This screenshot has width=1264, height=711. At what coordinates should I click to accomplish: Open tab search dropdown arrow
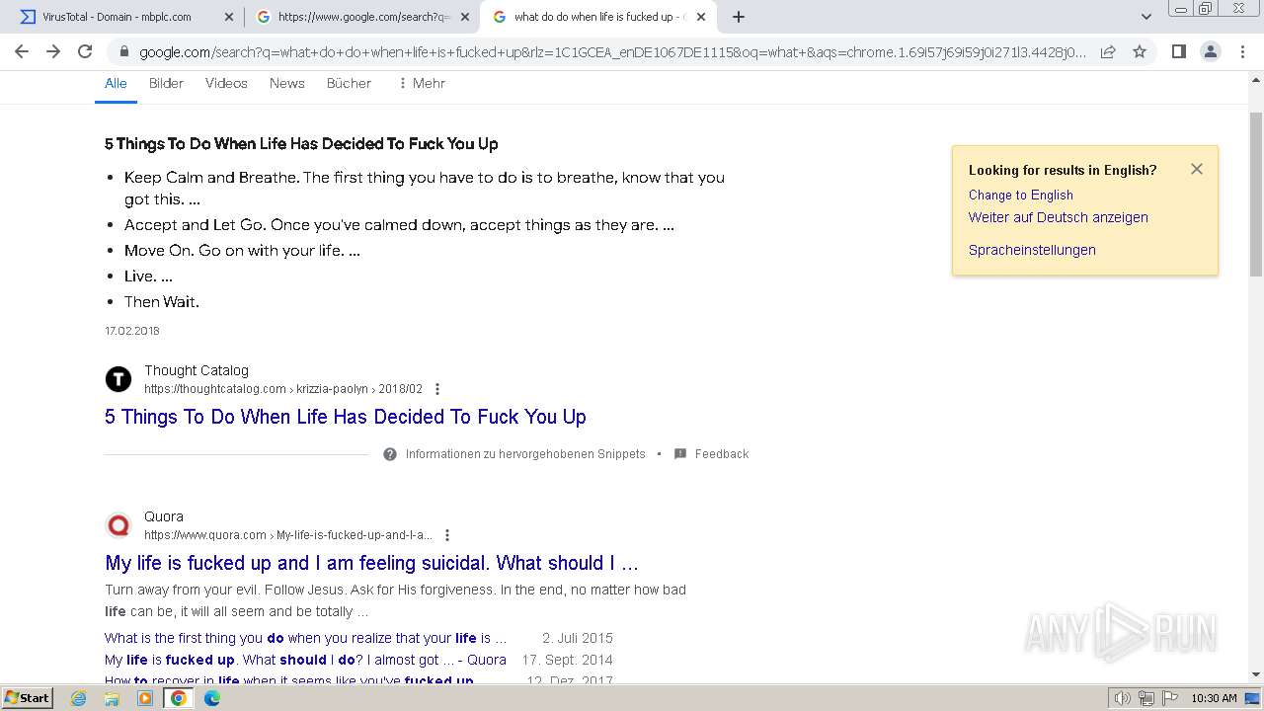point(1145,17)
